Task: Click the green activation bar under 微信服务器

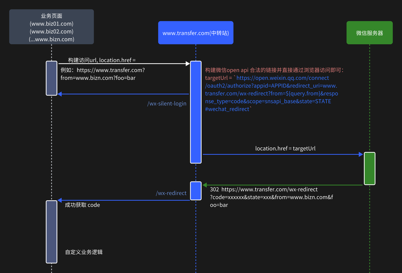Action: coord(370,168)
